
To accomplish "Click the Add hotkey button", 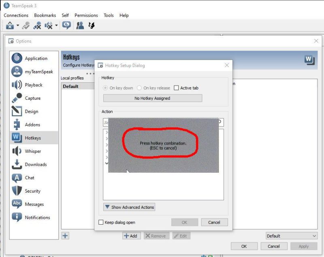I will click(131, 236).
